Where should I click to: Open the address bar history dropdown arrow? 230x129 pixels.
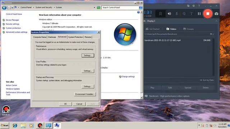94,8
